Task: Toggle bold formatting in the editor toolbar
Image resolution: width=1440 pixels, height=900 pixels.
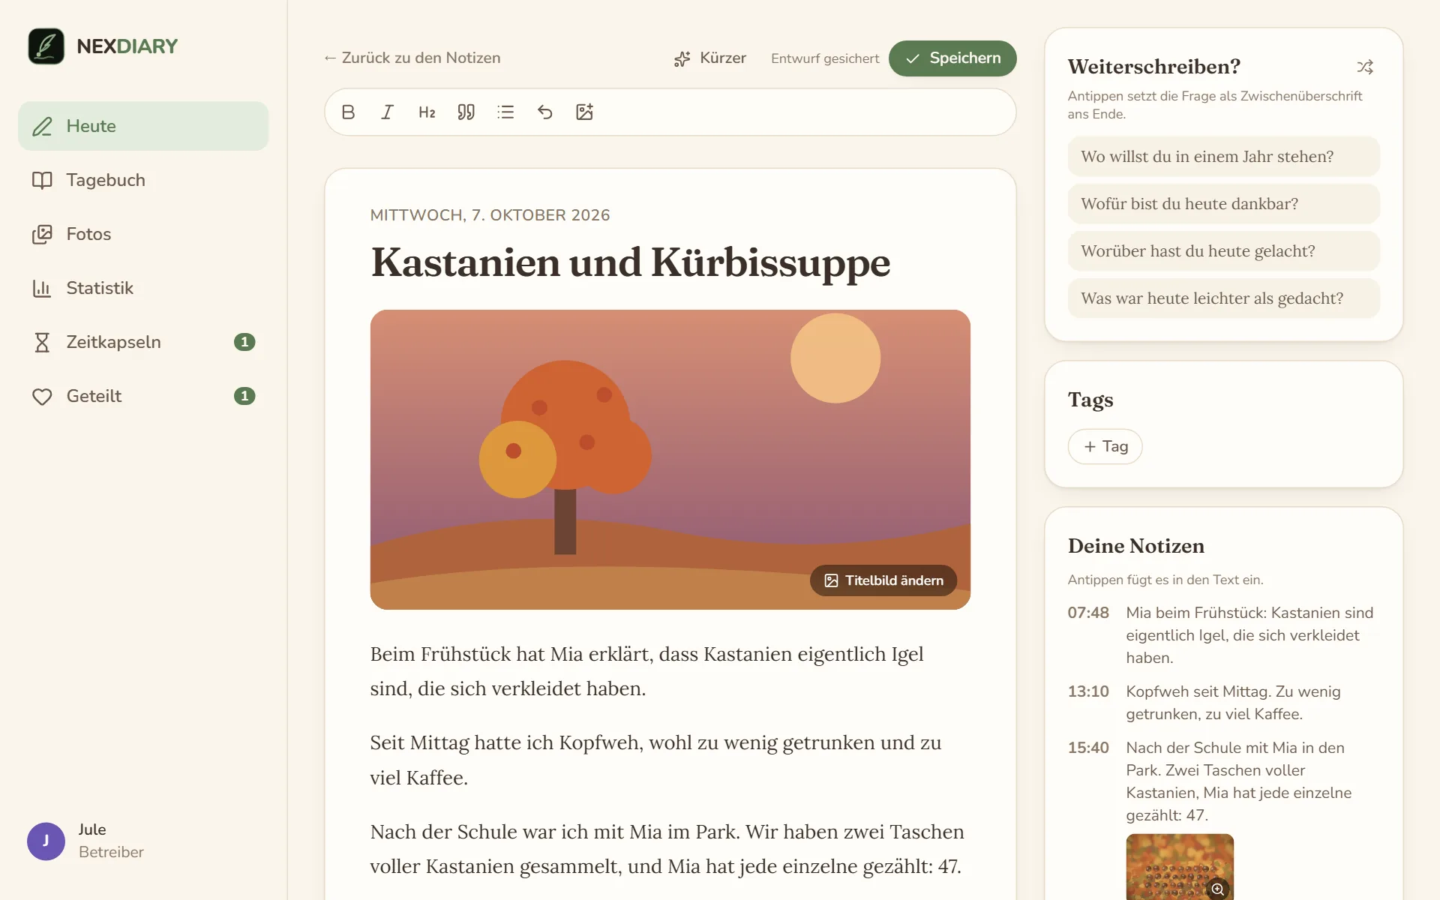Action: pyautogui.click(x=348, y=112)
